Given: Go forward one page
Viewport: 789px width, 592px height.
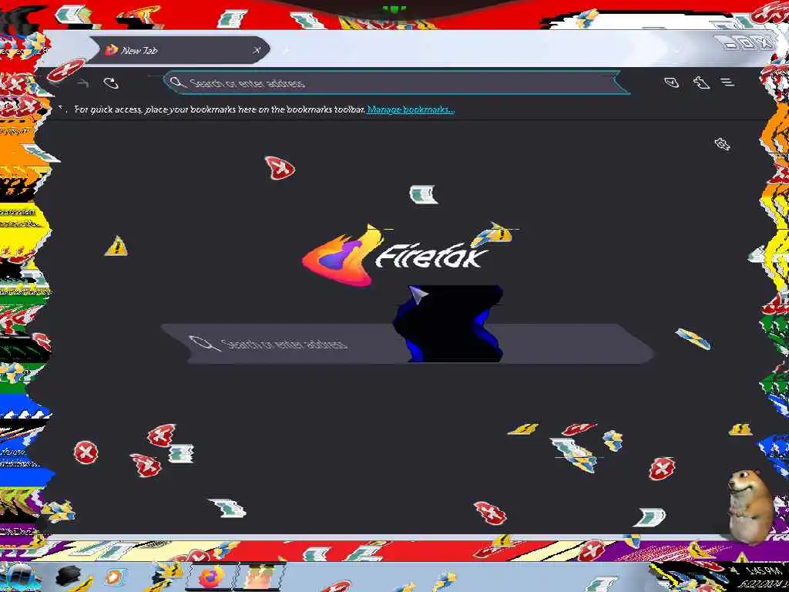Looking at the screenshot, I should click(83, 83).
